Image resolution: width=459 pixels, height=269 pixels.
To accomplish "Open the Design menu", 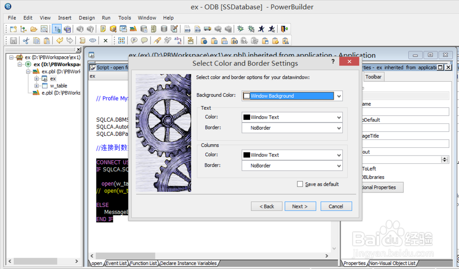I will point(87,18).
